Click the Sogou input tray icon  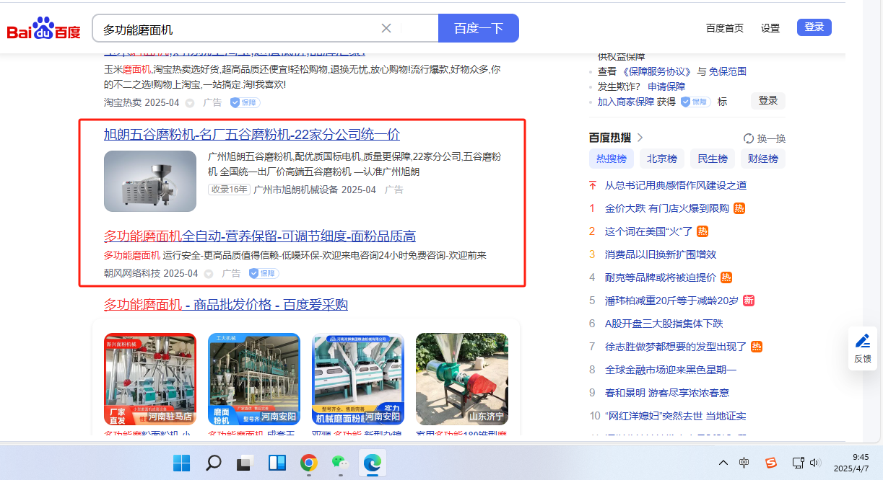(x=771, y=463)
